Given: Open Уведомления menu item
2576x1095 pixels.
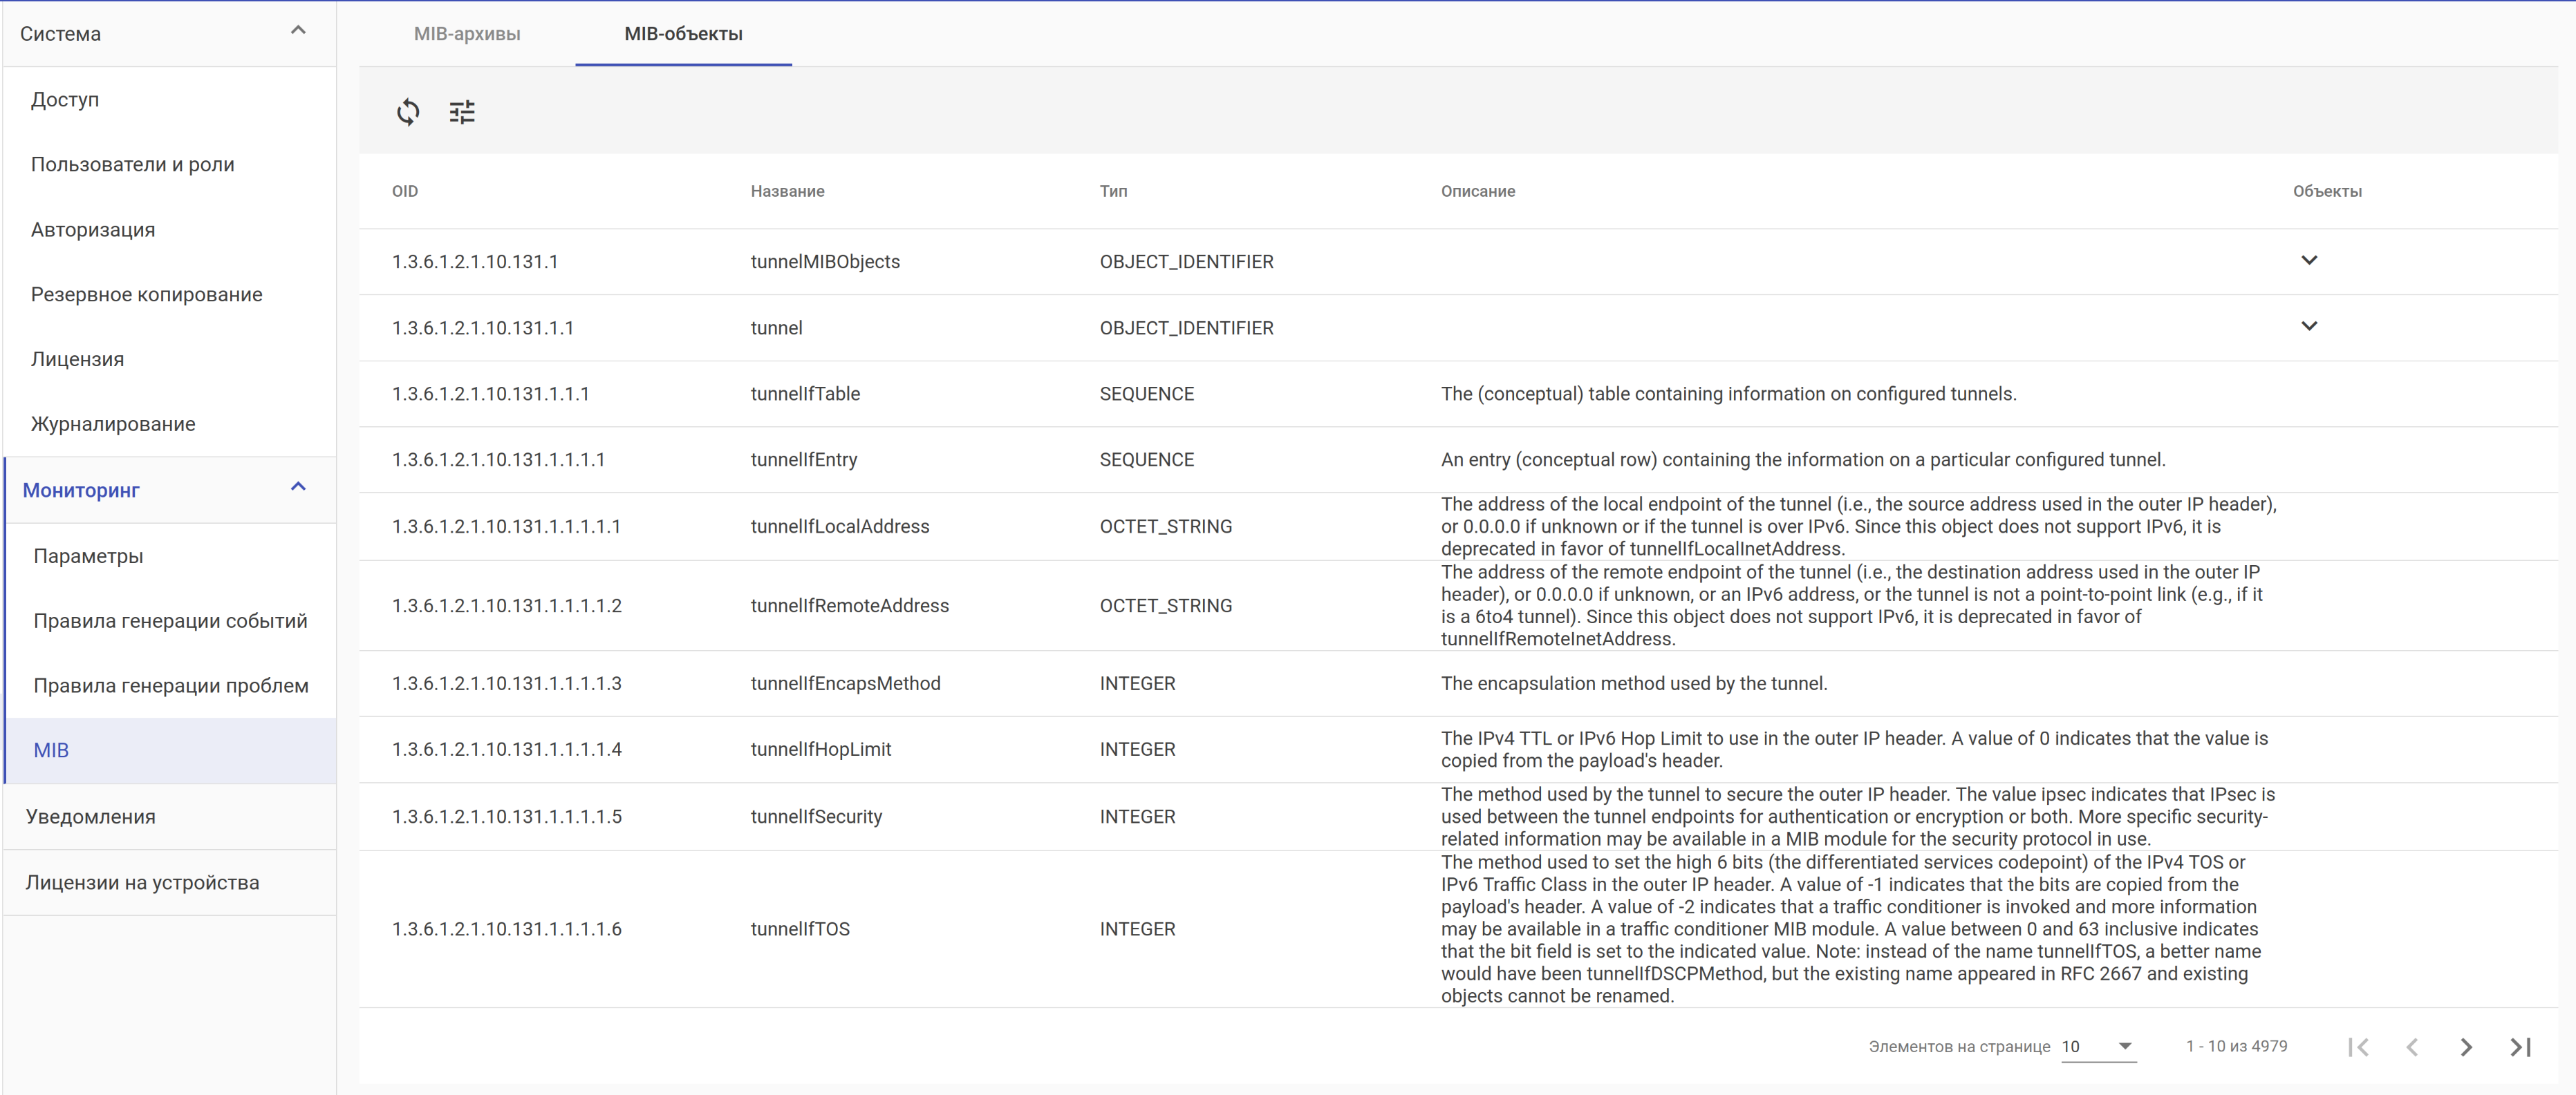Looking at the screenshot, I should 90,817.
